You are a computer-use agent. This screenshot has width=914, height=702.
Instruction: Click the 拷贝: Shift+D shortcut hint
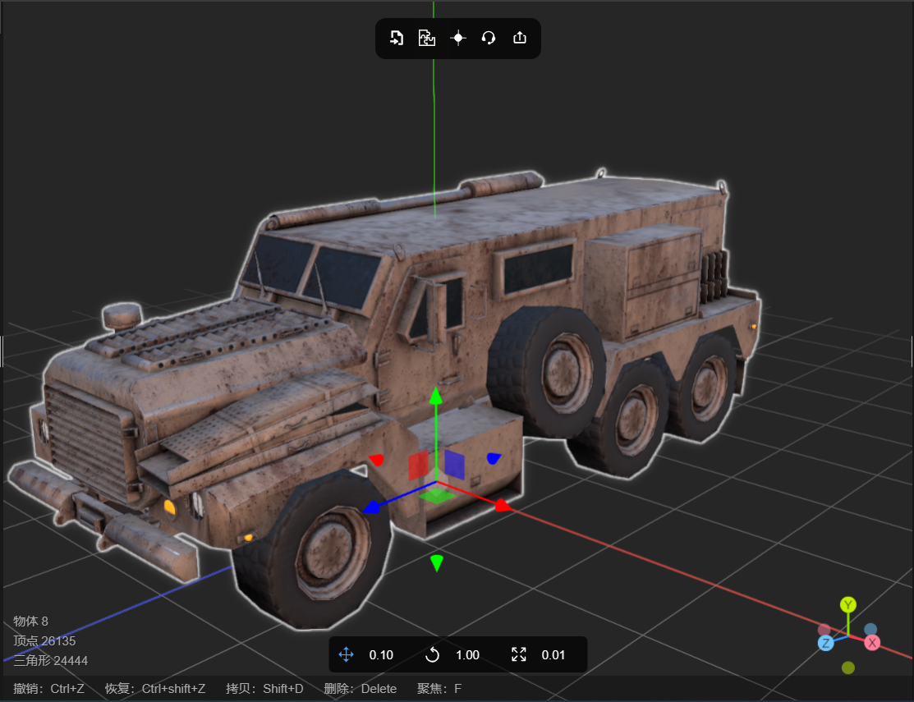(x=264, y=689)
